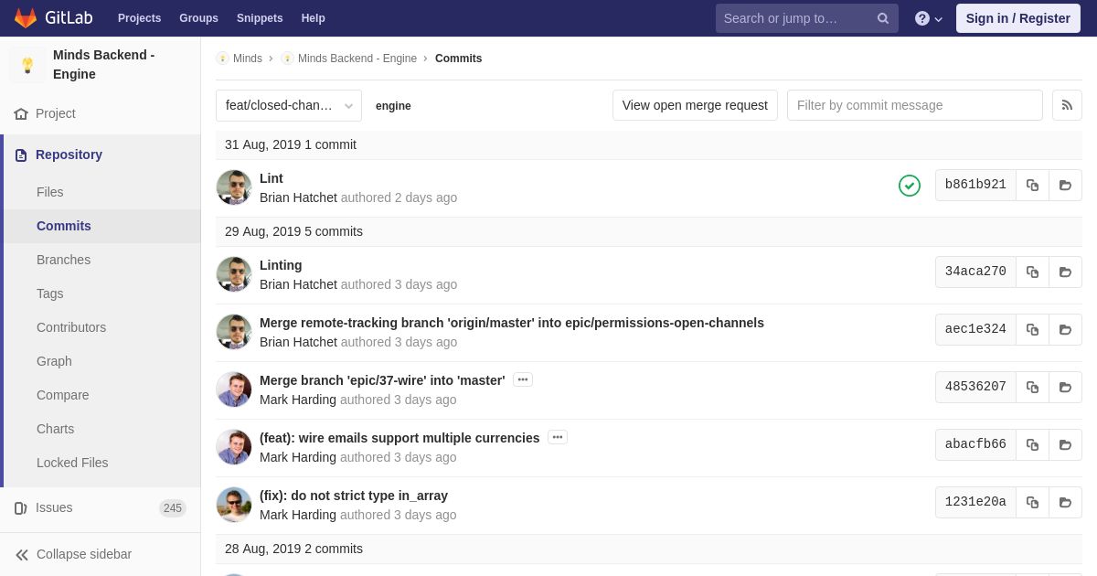Browse files at commit 48536207

(x=1065, y=387)
